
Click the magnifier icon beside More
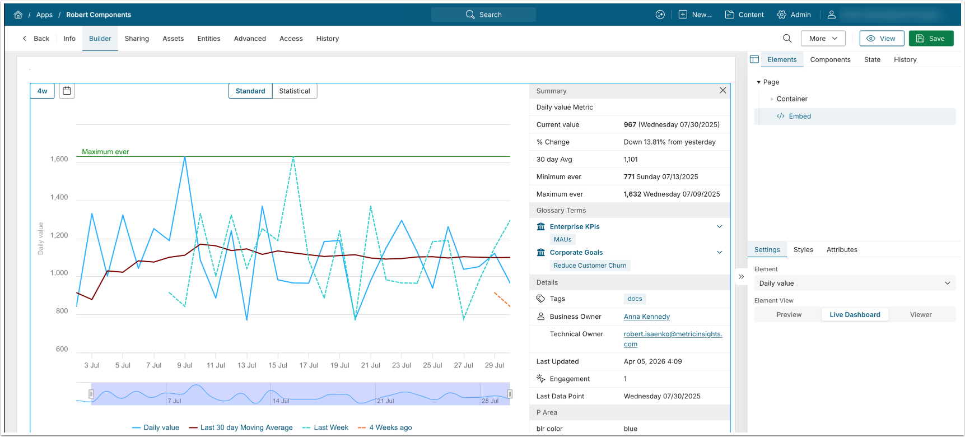pyautogui.click(x=787, y=39)
